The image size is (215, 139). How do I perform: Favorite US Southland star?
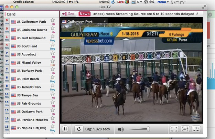(x=53, y=45)
